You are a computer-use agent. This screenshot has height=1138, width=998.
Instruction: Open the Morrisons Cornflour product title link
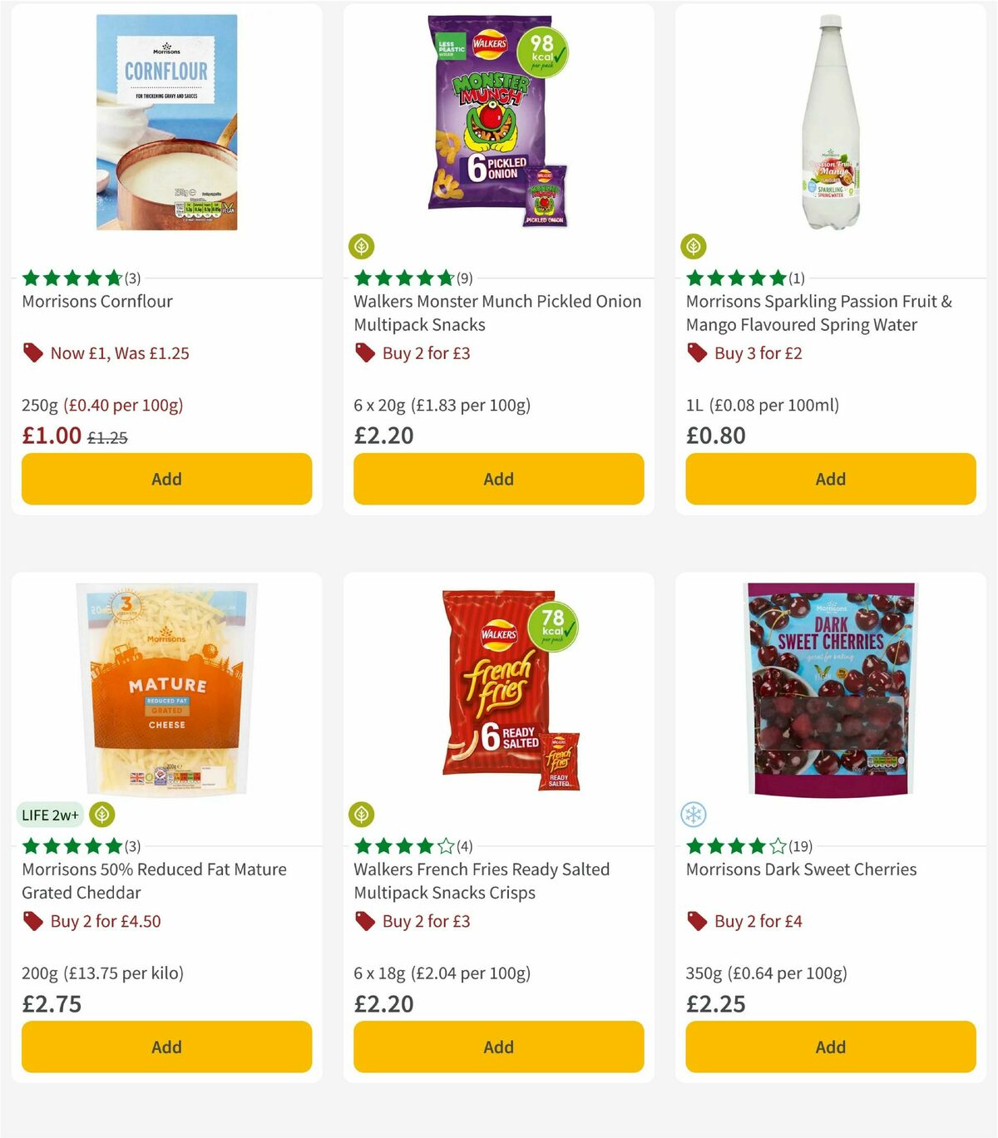(96, 301)
